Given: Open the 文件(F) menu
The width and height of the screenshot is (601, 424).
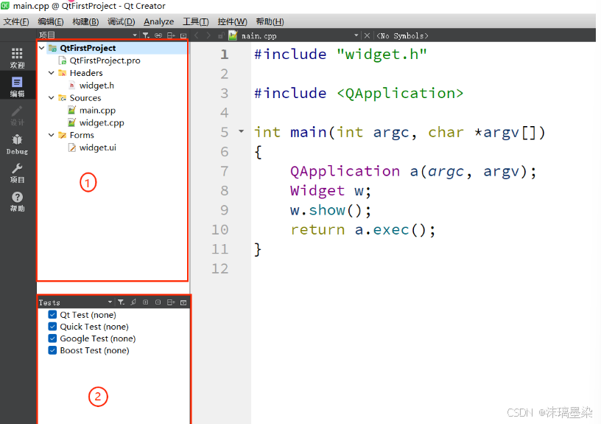Looking at the screenshot, I should coord(16,21).
